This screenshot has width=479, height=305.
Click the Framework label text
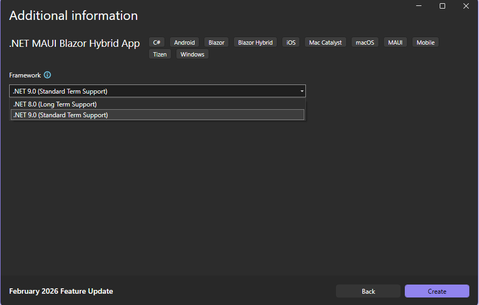pyautogui.click(x=25, y=75)
